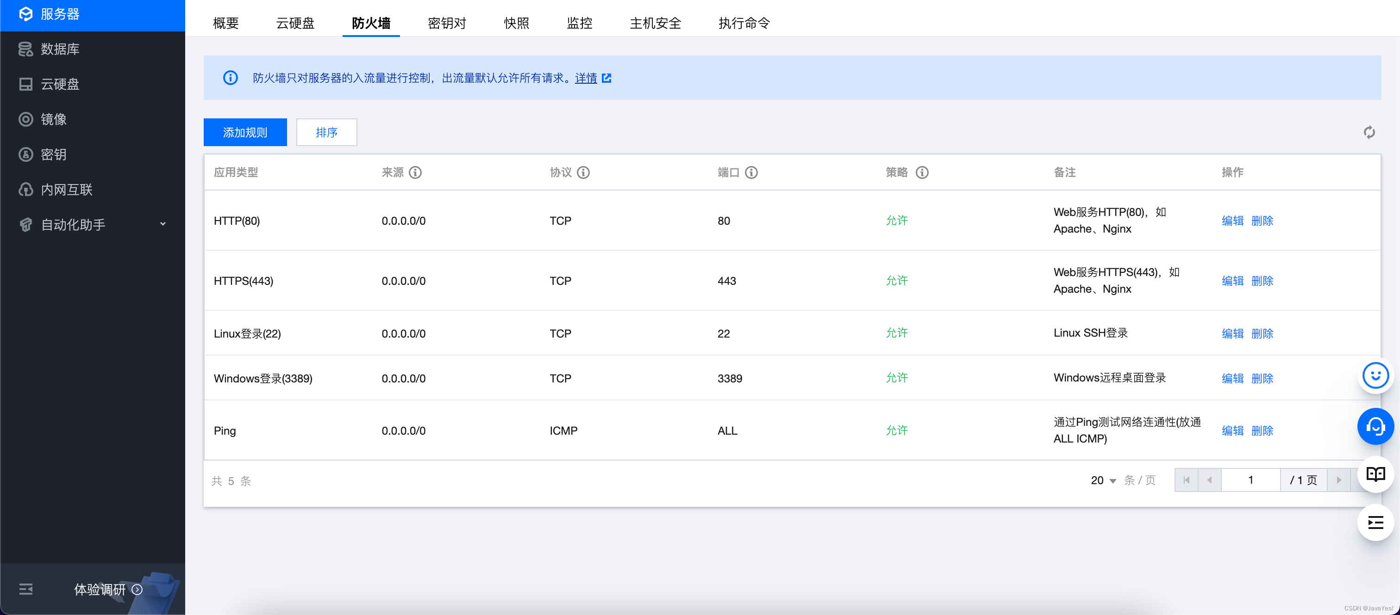
Task: Open the customer support headset button
Action: click(1375, 427)
